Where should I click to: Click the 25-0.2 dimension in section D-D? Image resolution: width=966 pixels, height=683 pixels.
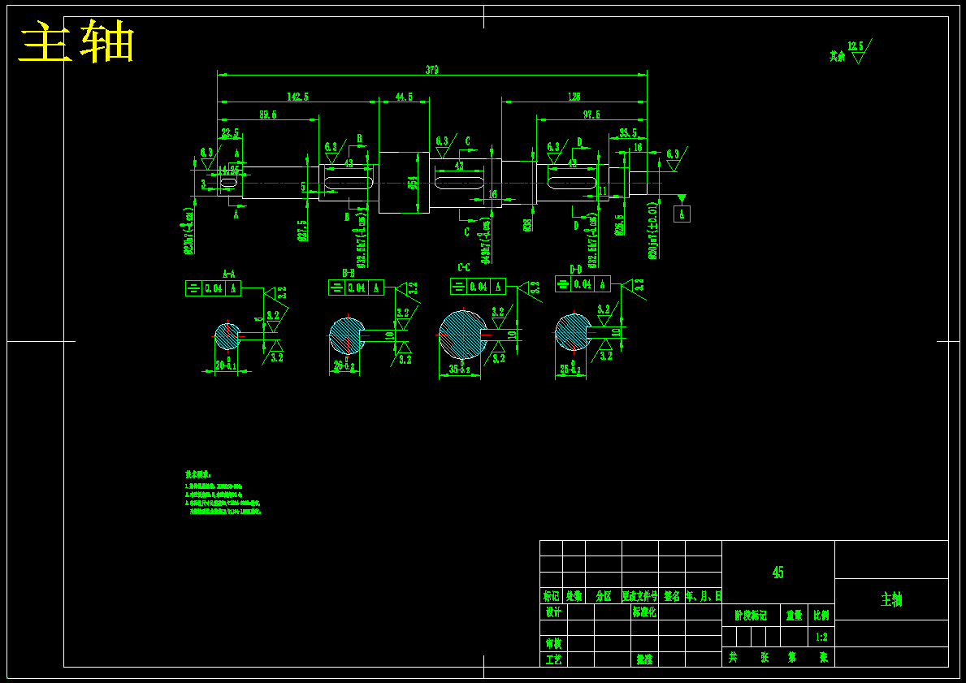click(x=571, y=369)
